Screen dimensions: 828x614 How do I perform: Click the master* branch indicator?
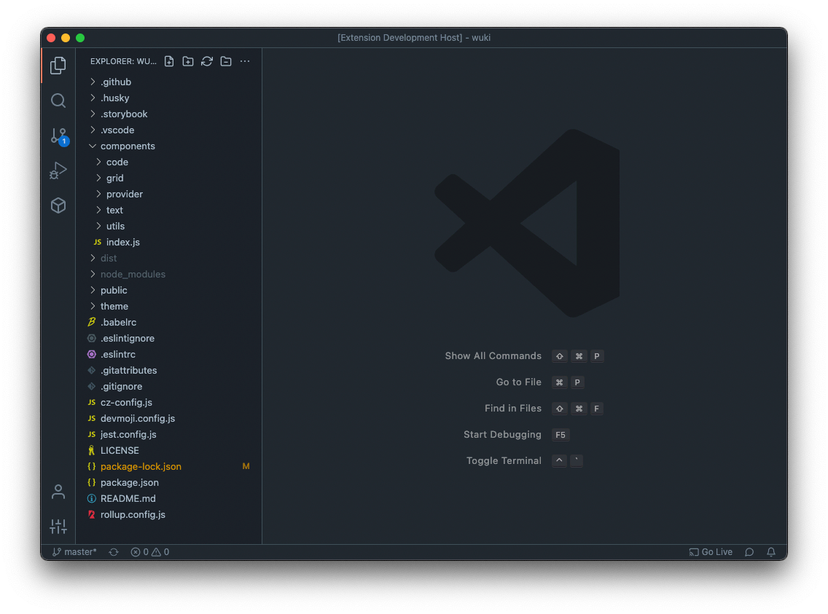point(74,552)
